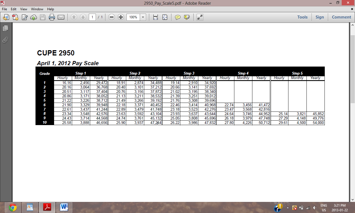Click the CUPE 2950 heading text
This screenshot has height=213, width=355.
tap(56, 53)
